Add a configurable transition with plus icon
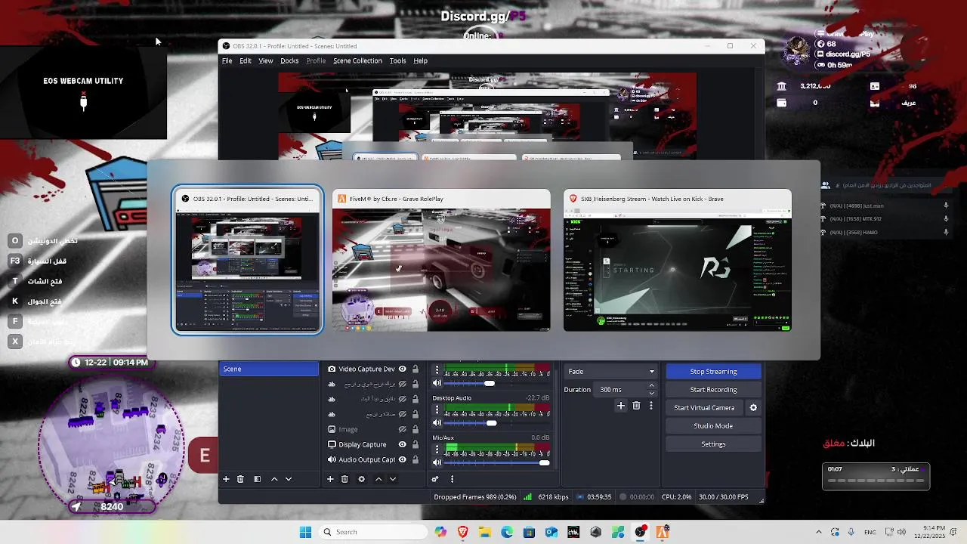The height and width of the screenshot is (544, 967). [x=621, y=406]
